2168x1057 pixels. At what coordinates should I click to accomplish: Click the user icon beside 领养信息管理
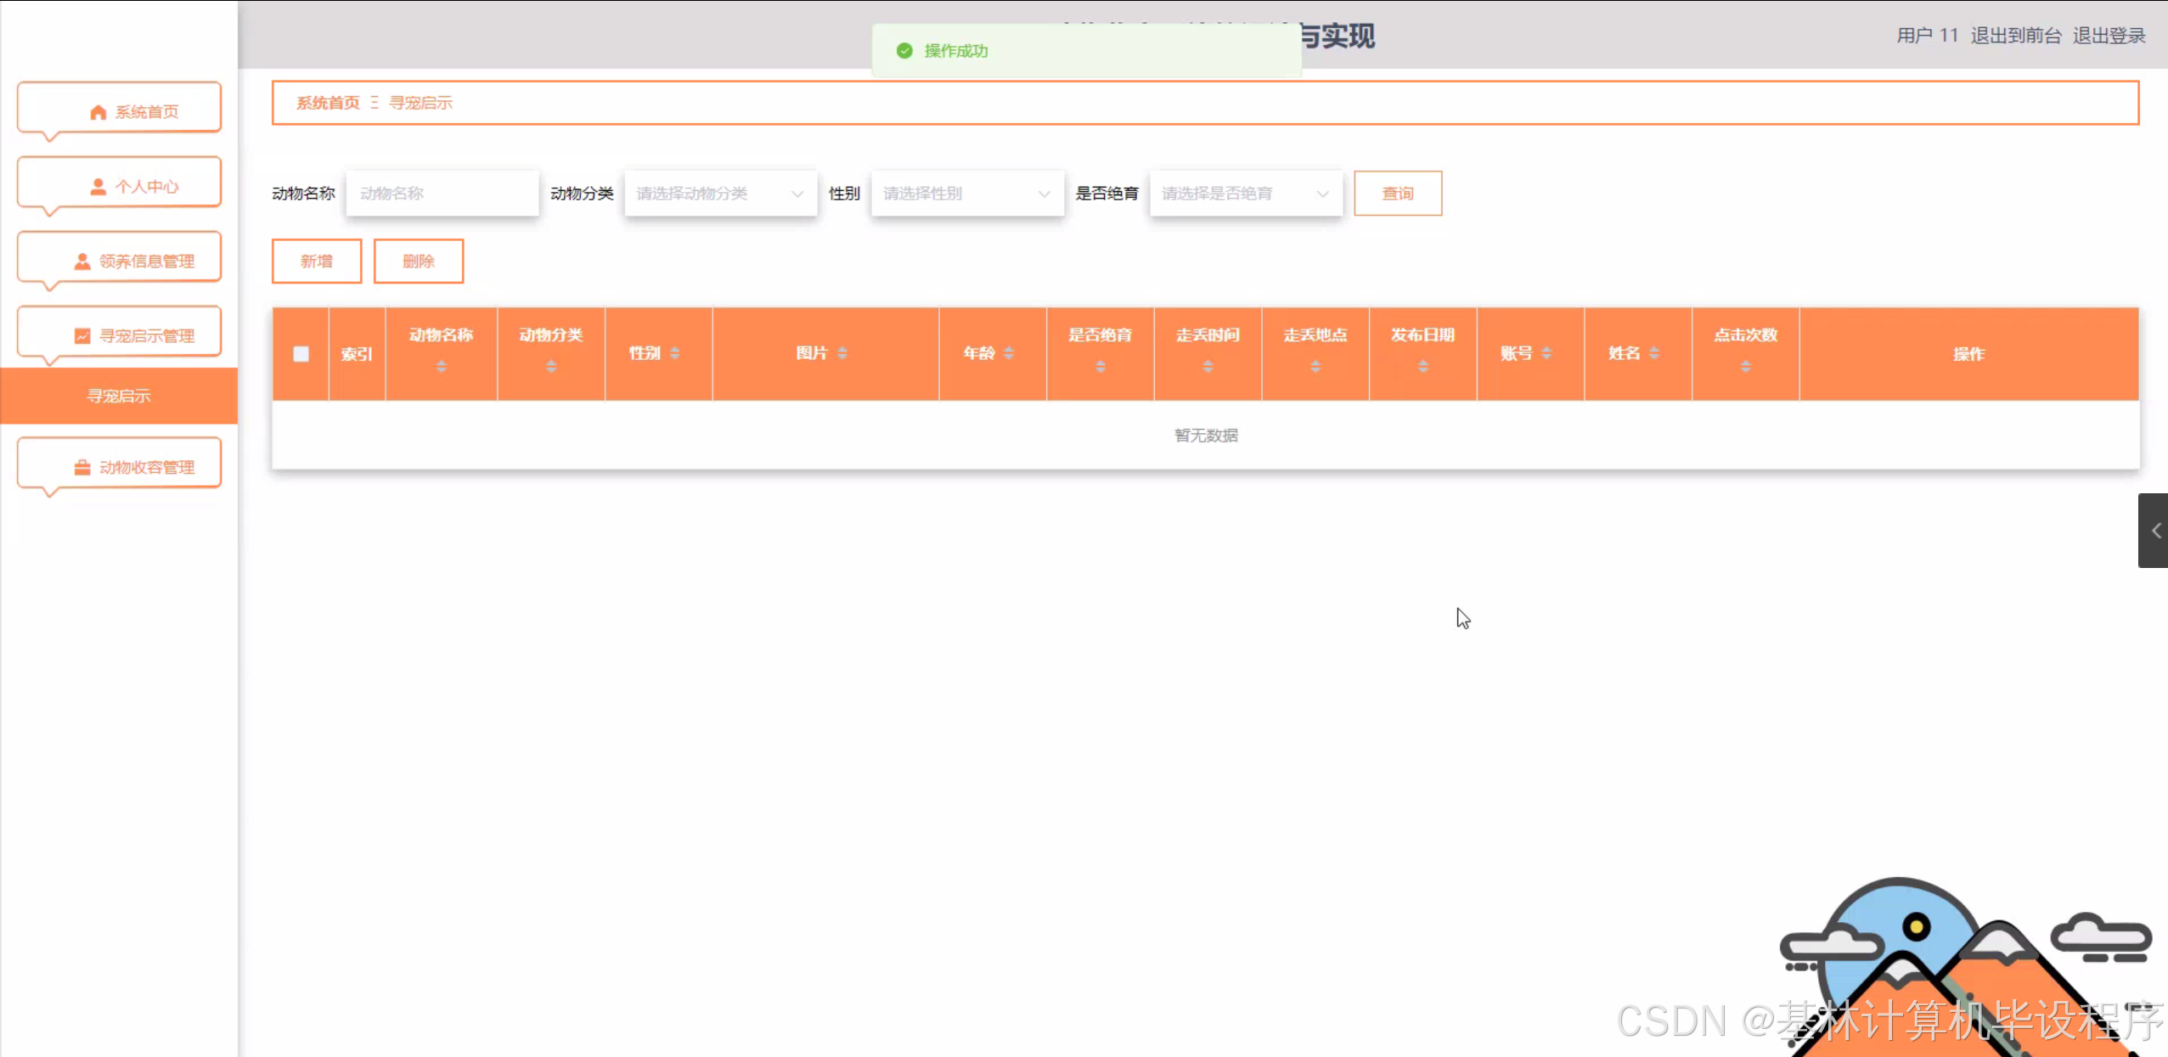82,261
